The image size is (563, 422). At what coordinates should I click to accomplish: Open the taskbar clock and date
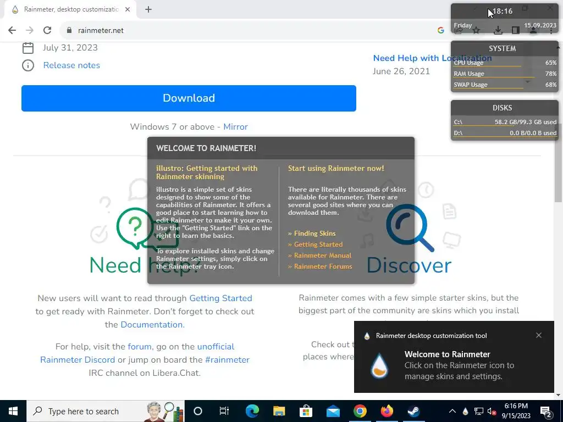(x=516, y=411)
